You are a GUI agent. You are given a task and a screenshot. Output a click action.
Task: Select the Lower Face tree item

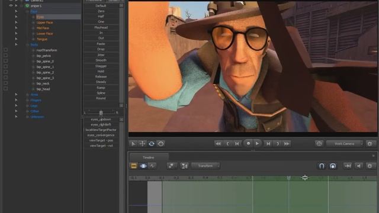tap(45, 34)
